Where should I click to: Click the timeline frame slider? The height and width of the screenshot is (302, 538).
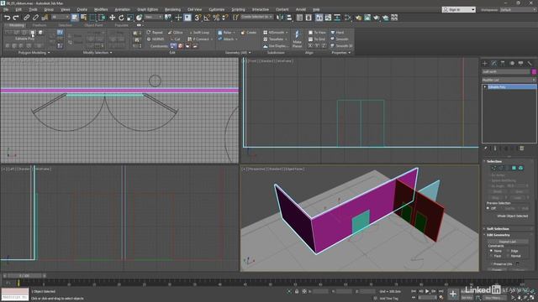click(24, 275)
